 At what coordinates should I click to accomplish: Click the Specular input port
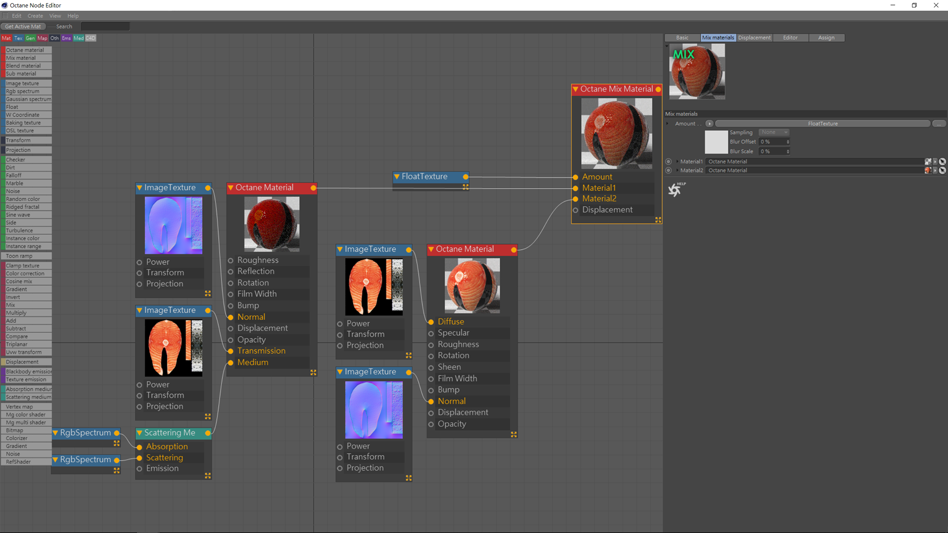coord(431,334)
